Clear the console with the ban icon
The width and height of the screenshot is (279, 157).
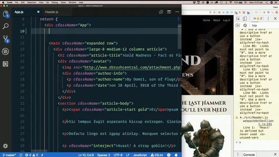245,25
